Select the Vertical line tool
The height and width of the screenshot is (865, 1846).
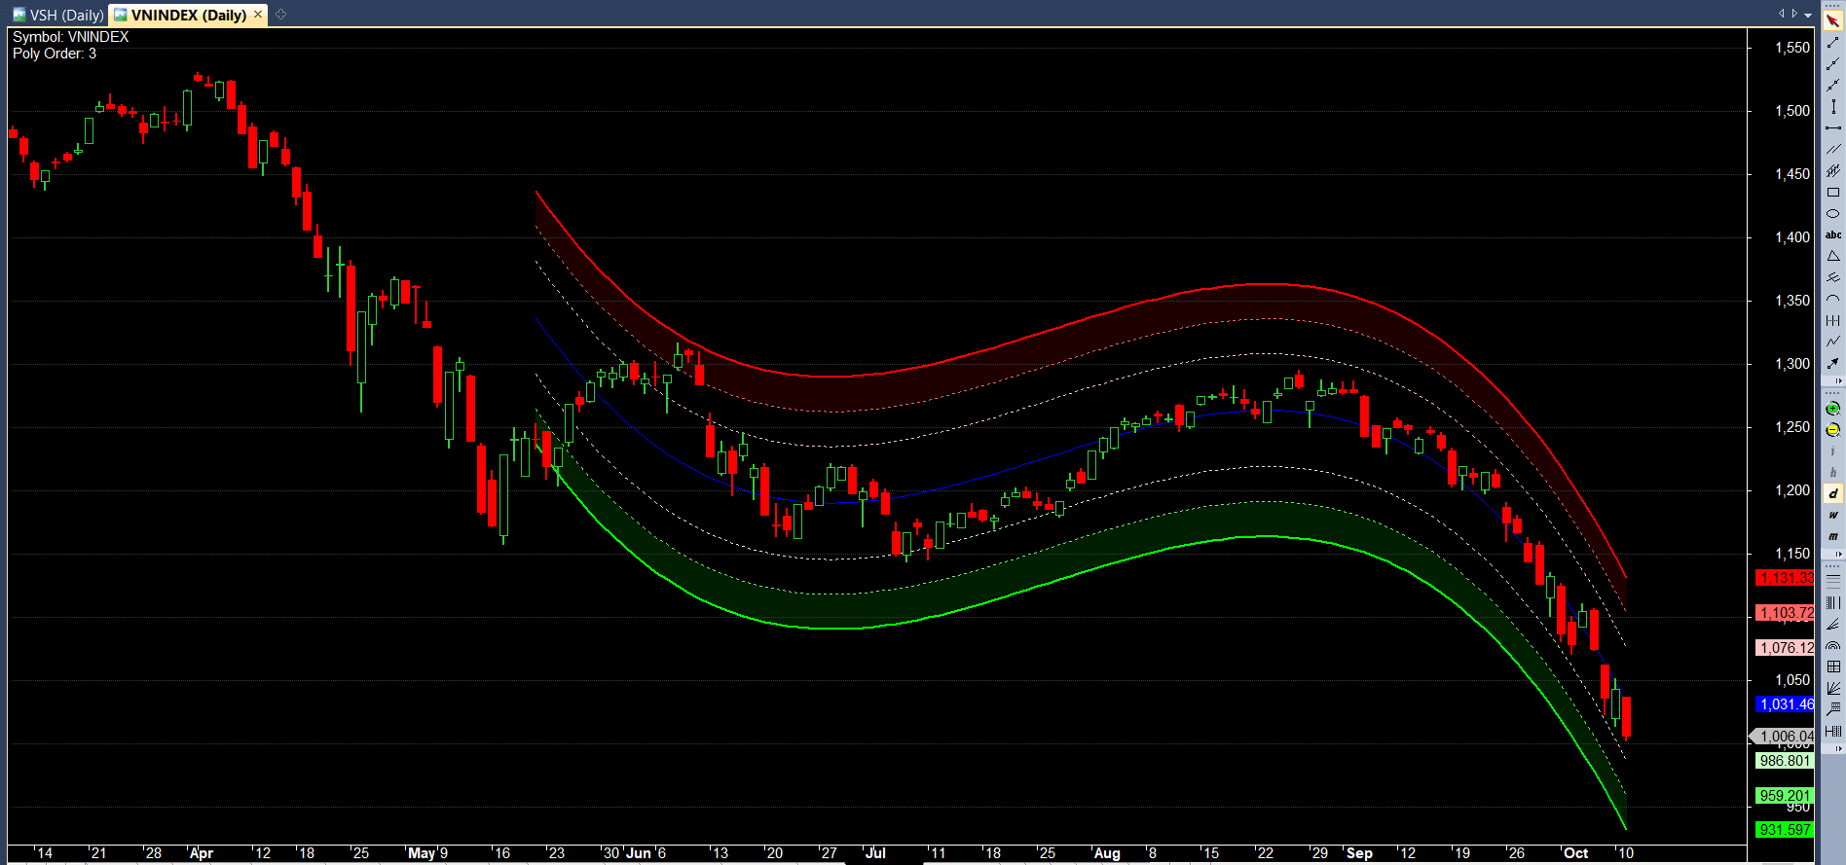pos(1832,107)
